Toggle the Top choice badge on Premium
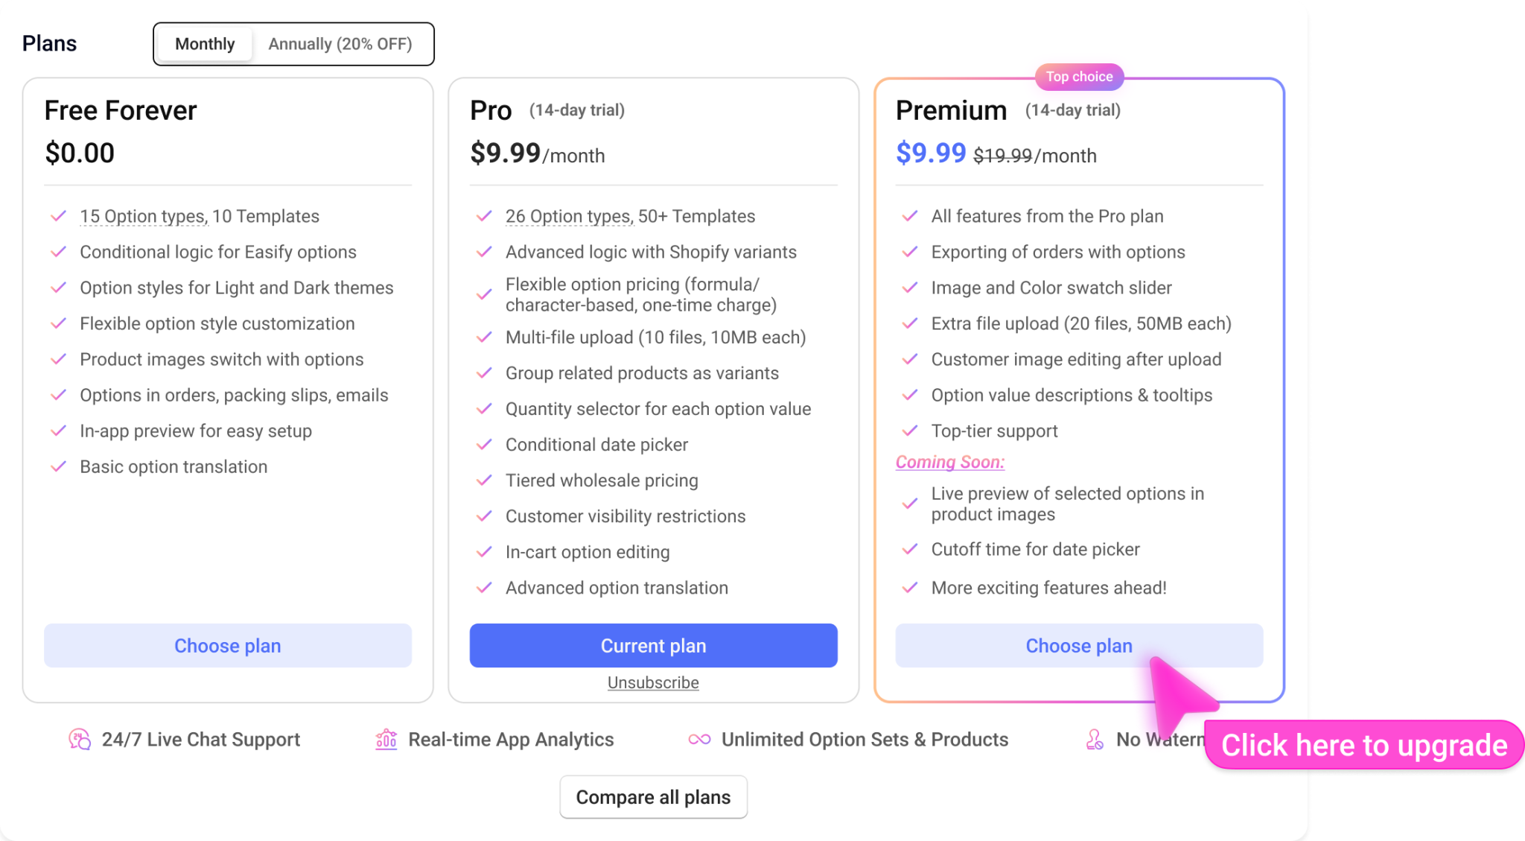Viewport: 1525px width, 841px height. (1079, 76)
